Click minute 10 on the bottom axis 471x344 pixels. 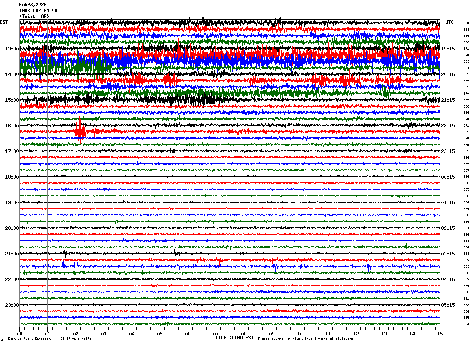coord(300,334)
